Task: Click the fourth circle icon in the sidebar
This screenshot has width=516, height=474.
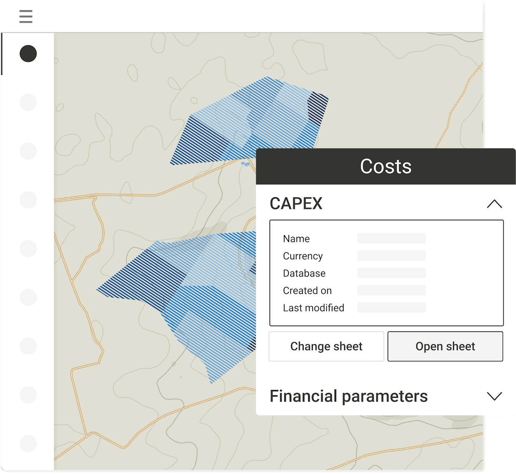Action: tap(28, 200)
